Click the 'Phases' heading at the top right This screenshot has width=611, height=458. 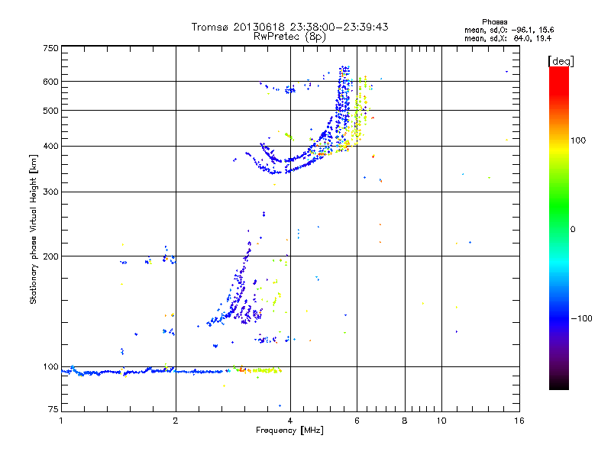pyautogui.click(x=494, y=22)
